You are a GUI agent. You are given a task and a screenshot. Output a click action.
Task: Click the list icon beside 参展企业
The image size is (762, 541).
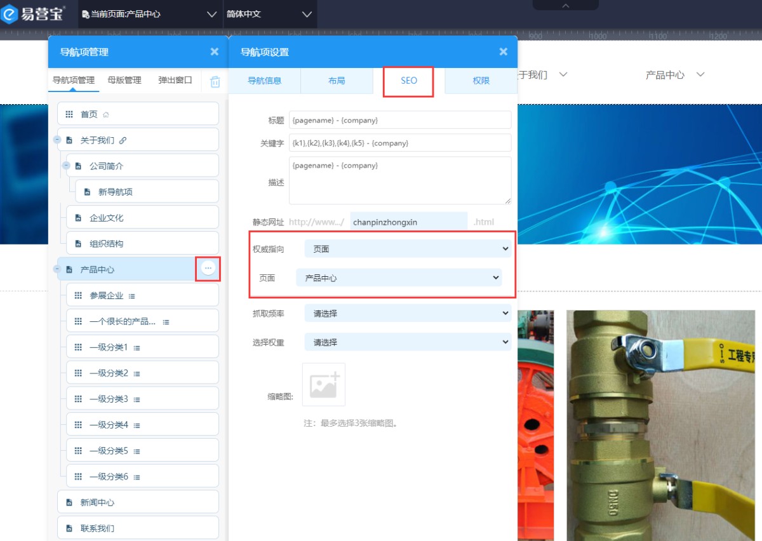(132, 296)
